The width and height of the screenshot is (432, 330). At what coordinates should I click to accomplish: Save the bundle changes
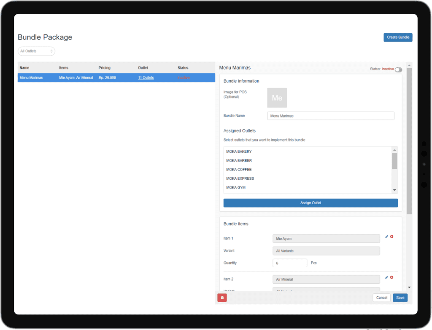[x=400, y=298]
